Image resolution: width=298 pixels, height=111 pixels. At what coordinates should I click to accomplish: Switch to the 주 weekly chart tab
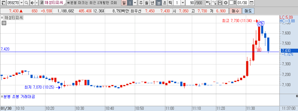[x=141, y=3]
